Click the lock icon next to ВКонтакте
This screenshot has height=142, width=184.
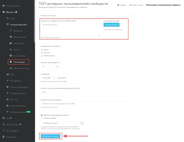point(16,12)
